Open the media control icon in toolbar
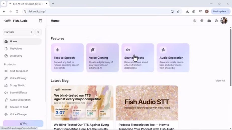 click(200, 11)
